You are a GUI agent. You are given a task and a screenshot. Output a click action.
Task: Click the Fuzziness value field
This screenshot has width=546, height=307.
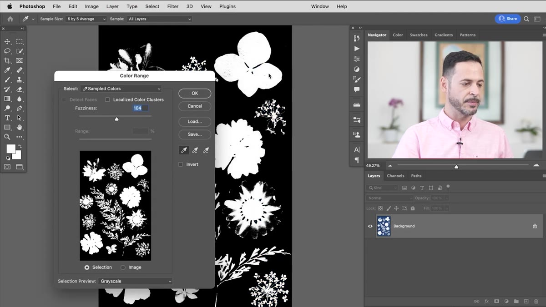coord(141,108)
